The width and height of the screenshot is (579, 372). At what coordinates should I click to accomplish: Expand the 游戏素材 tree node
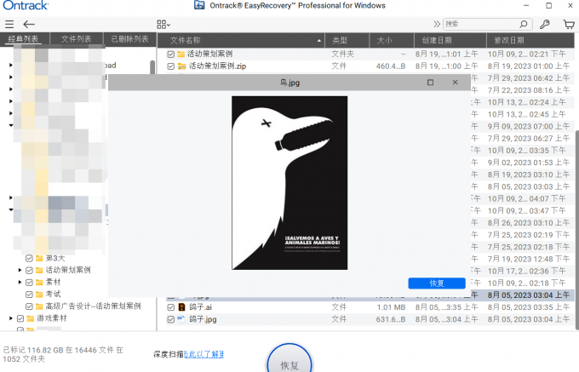coord(11,318)
